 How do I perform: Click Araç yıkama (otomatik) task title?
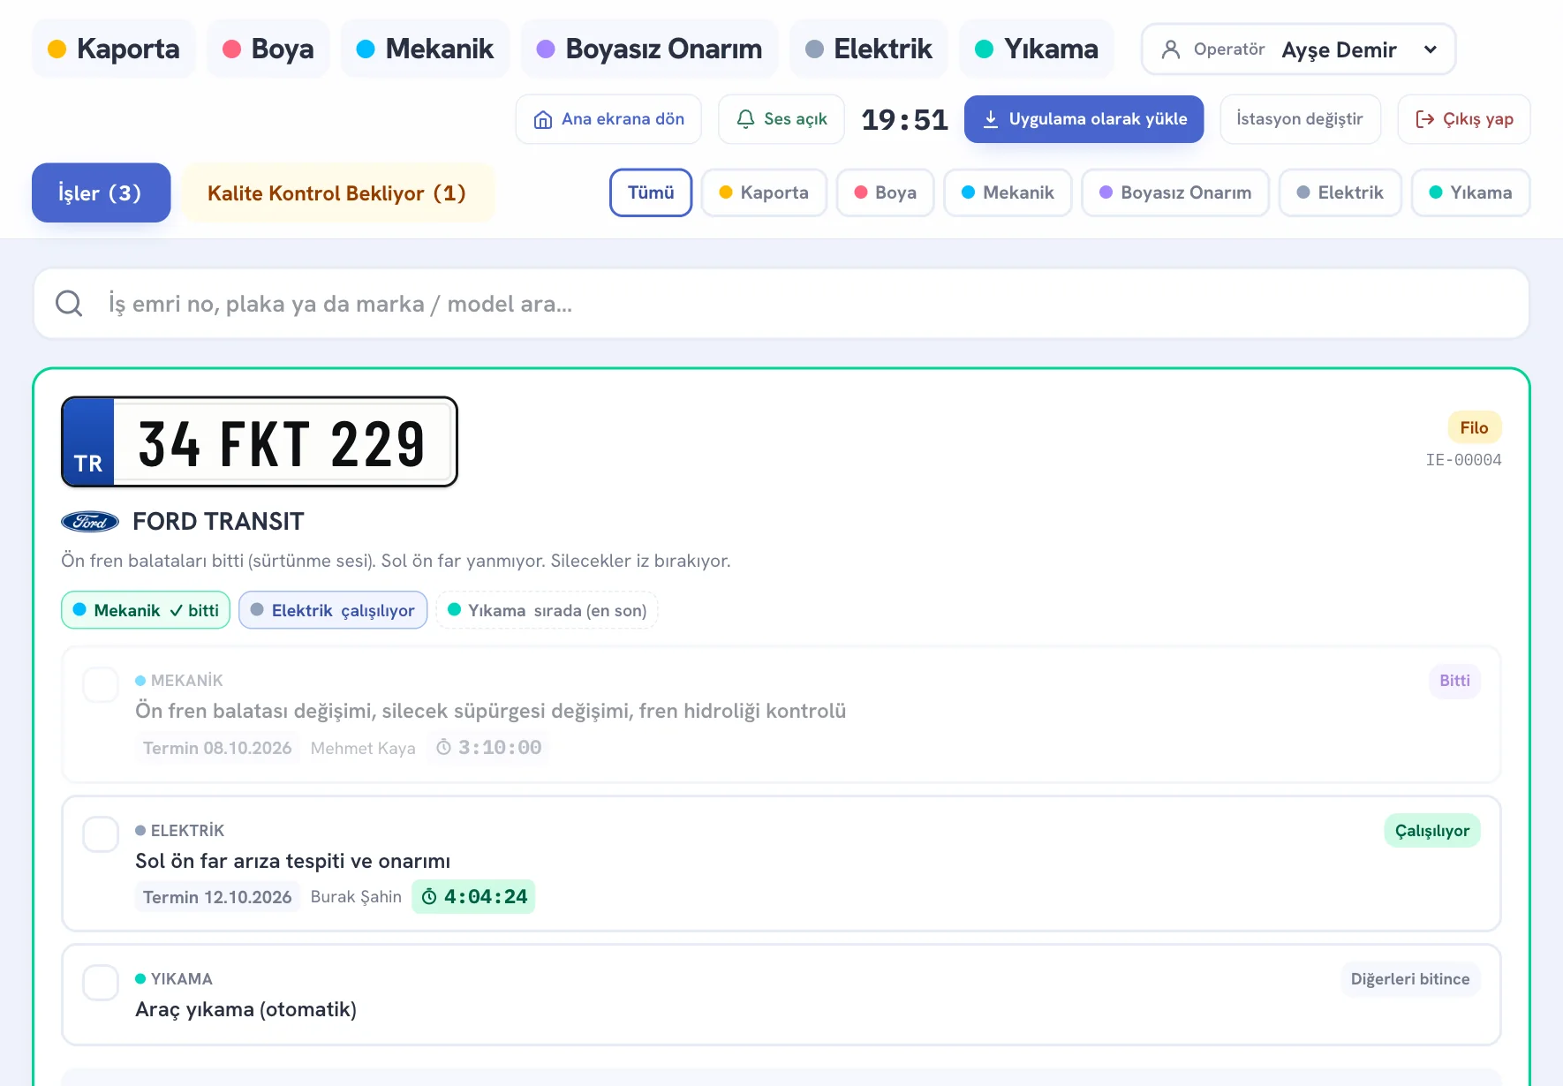pyautogui.click(x=245, y=1009)
